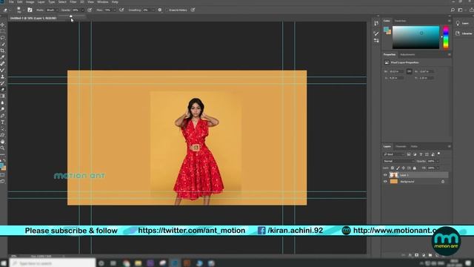The width and height of the screenshot is (474, 267).
Task: Toggle Erase to History checkbox
Action: click(167, 10)
